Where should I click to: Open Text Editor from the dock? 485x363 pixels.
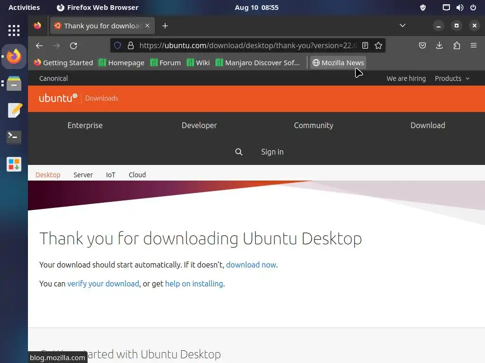[14, 110]
